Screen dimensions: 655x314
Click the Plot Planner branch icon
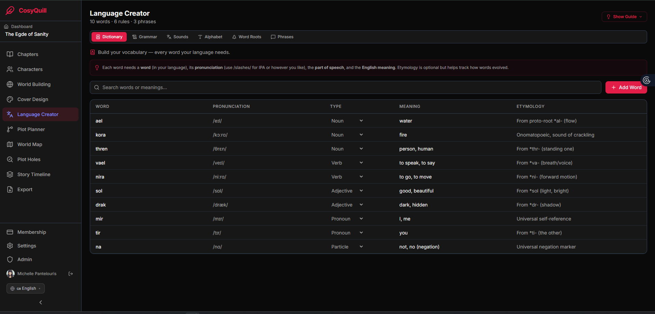(10, 129)
